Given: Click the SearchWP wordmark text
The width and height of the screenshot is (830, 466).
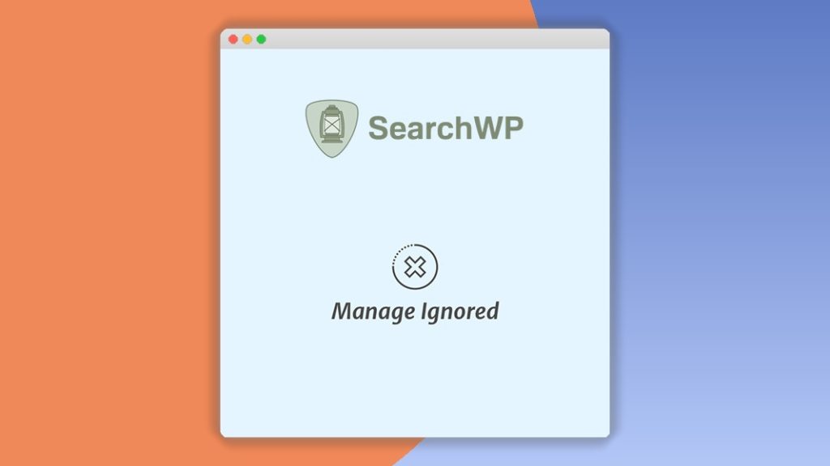Looking at the screenshot, I should coord(446,128).
